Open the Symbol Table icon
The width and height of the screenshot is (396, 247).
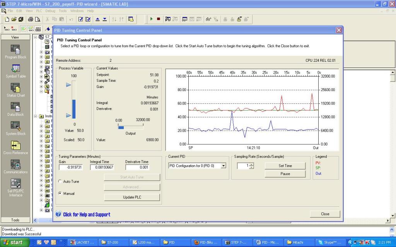tap(15, 69)
